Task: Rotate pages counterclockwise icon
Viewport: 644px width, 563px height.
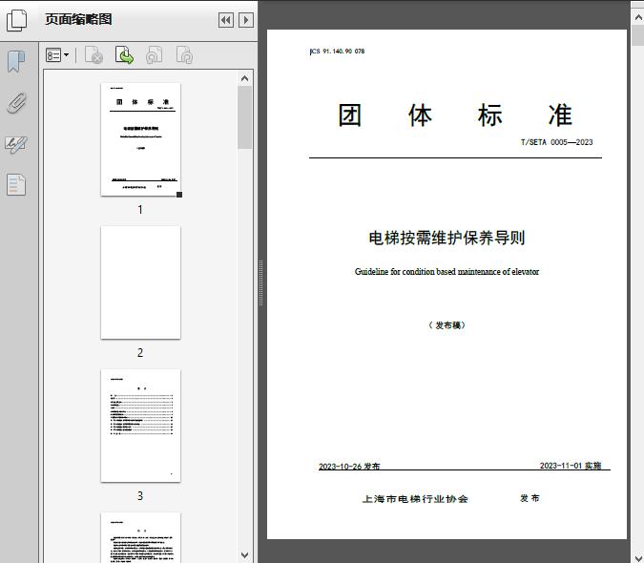Action: (155, 55)
